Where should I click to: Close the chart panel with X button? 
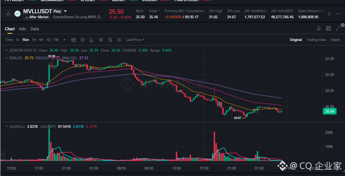[343, 25]
